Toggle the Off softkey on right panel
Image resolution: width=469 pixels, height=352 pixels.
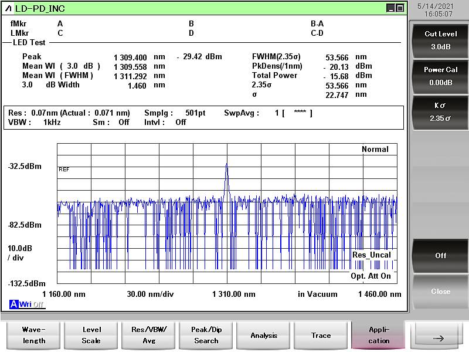tap(440, 256)
